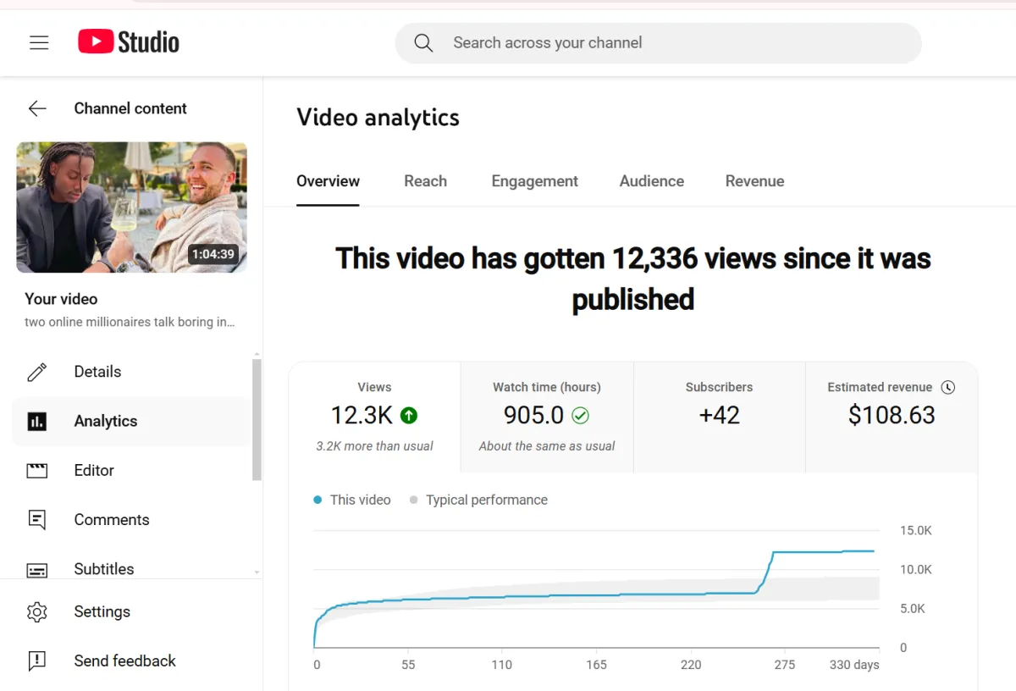Click the 330 days x-axis label
This screenshot has height=691, width=1016.
point(854,665)
